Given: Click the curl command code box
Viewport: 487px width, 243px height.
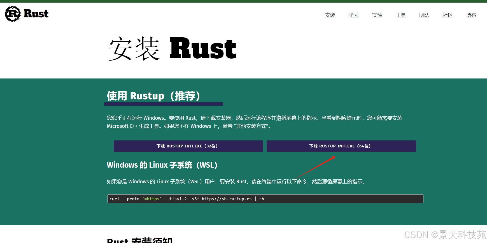Looking at the screenshot, I should pos(265,199).
